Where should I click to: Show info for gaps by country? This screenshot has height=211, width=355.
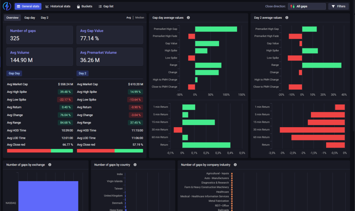pyautogui.click(x=135, y=165)
